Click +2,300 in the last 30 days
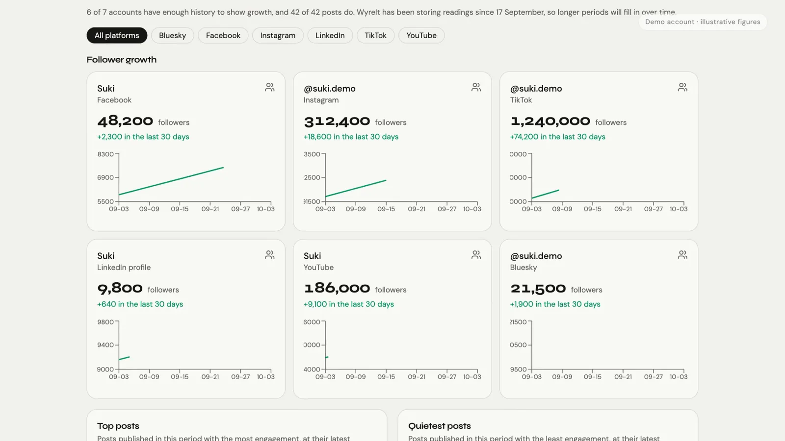Image resolution: width=785 pixels, height=441 pixels. point(143,137)
